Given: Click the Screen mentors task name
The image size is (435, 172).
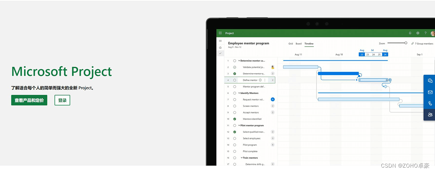Looking at the screenshot, I should [x=251, y=106].
